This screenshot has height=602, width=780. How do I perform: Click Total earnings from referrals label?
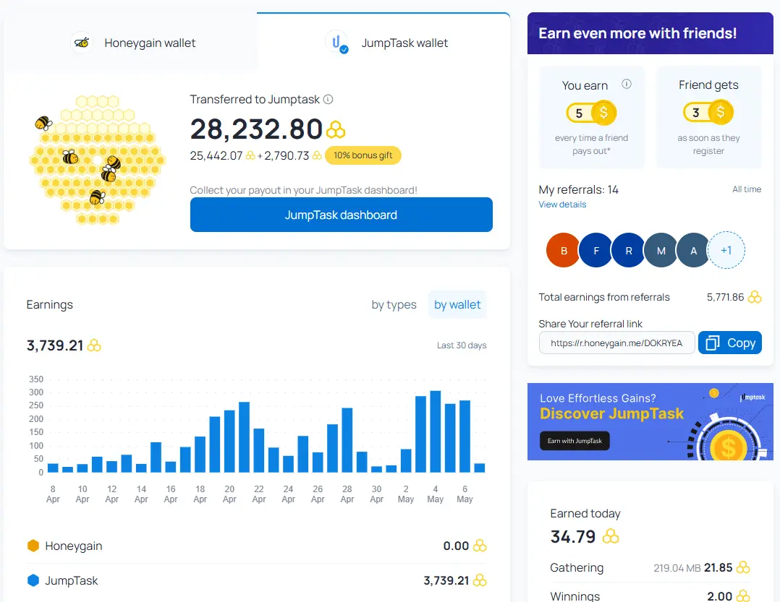pos(604,297)
